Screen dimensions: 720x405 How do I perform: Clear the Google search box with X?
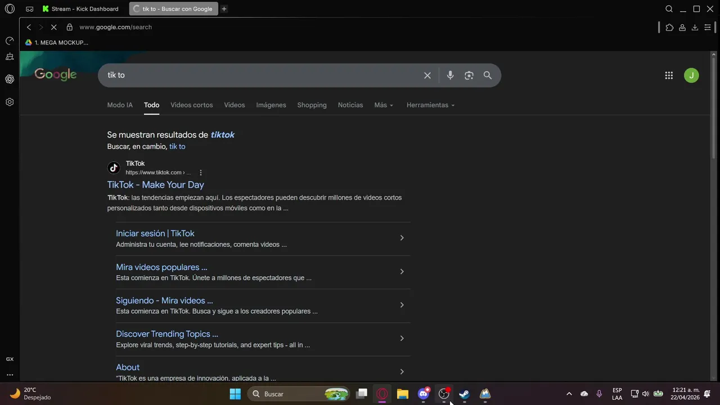(x=427, y=75)
